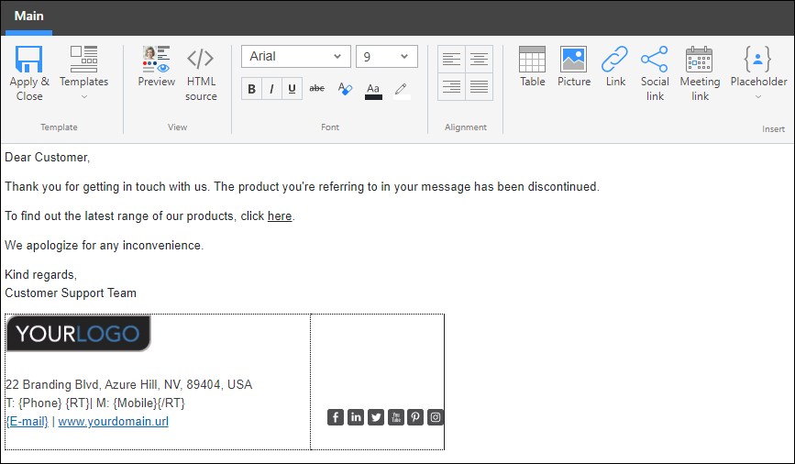Click the address line '22 Branding Blvd'
795x464 pixels.
pos(128,384)
